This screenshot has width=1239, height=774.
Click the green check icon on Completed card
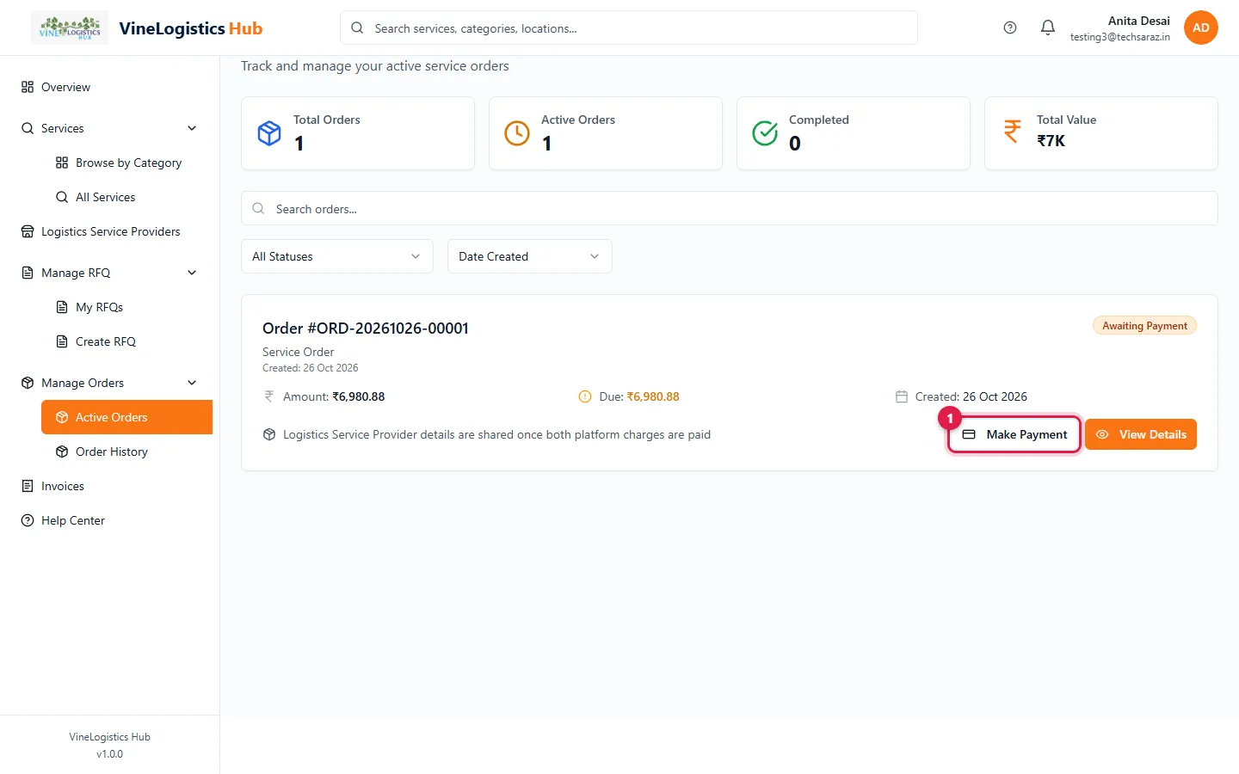[x=765, y=133]
